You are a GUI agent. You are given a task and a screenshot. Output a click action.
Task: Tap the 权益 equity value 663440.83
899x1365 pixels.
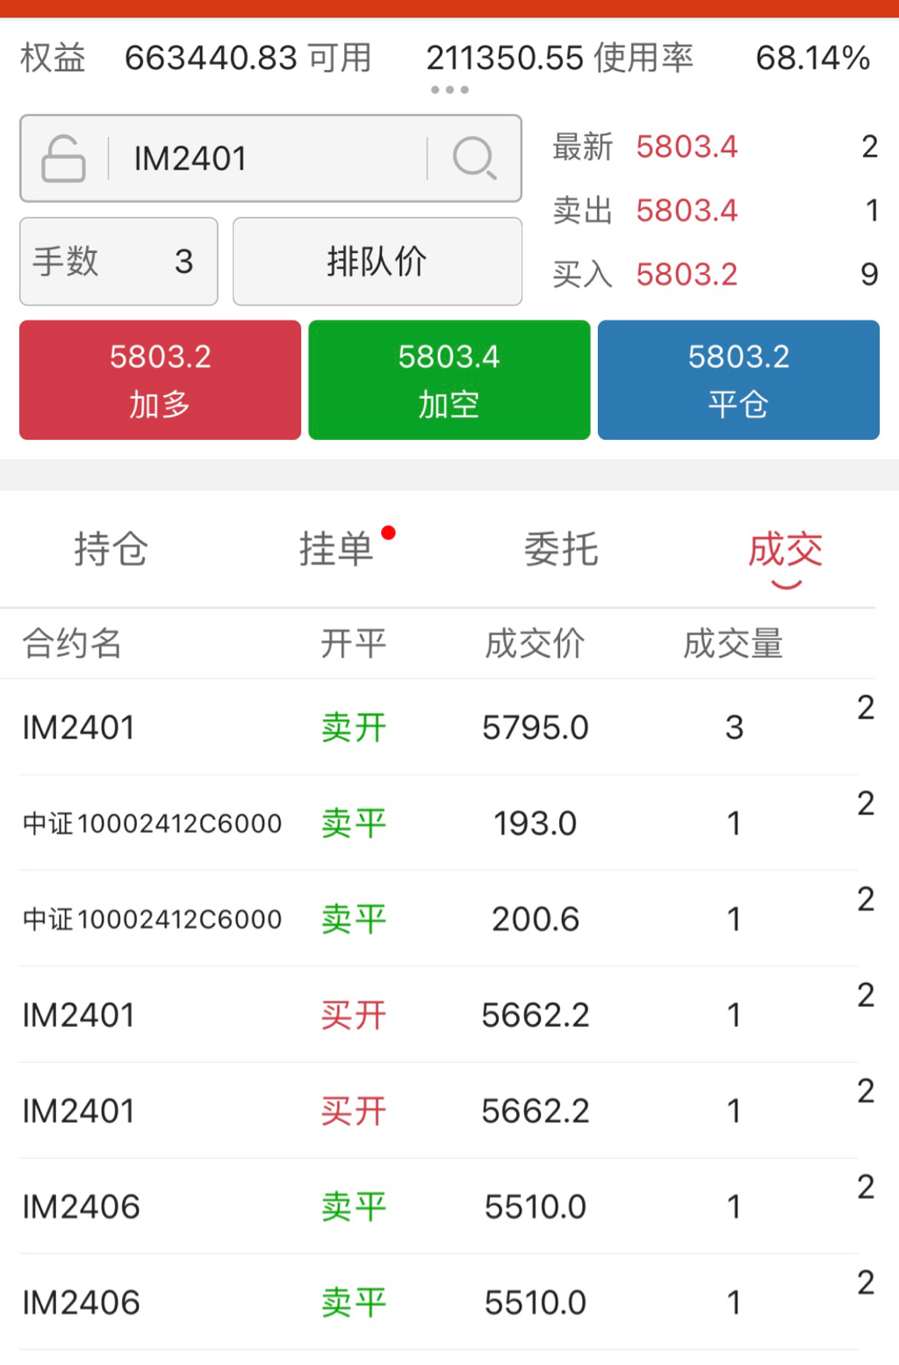tap(211, 58)
